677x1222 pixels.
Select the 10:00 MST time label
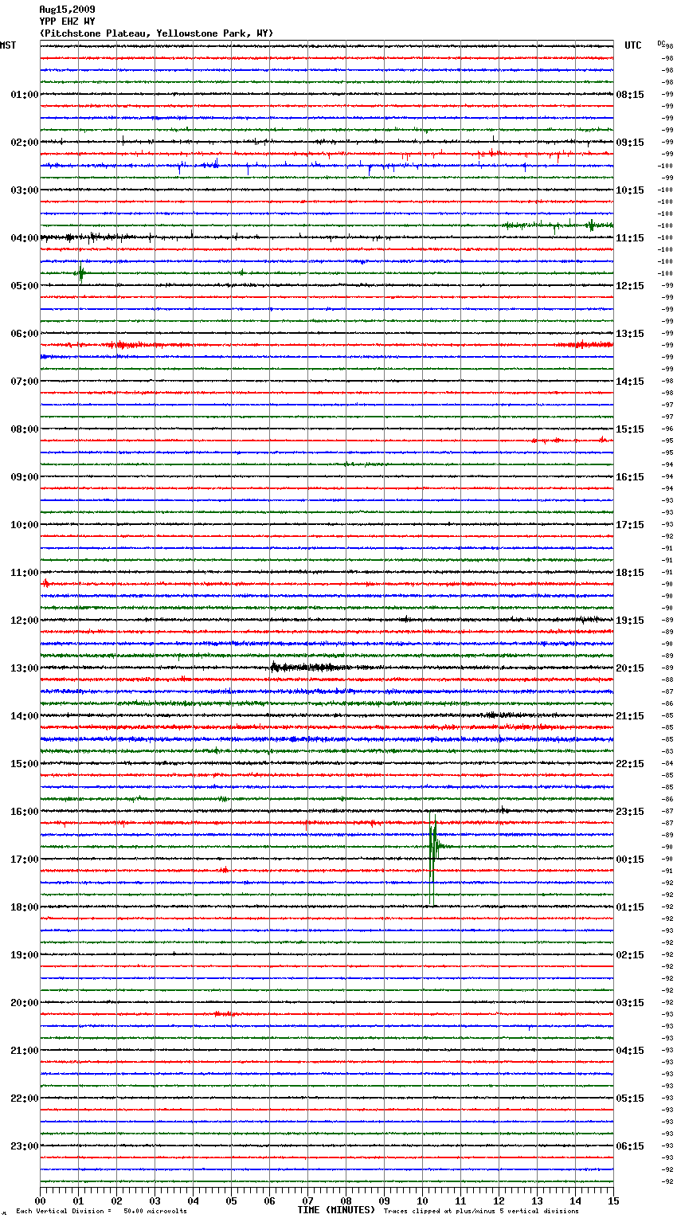[25, 525]
